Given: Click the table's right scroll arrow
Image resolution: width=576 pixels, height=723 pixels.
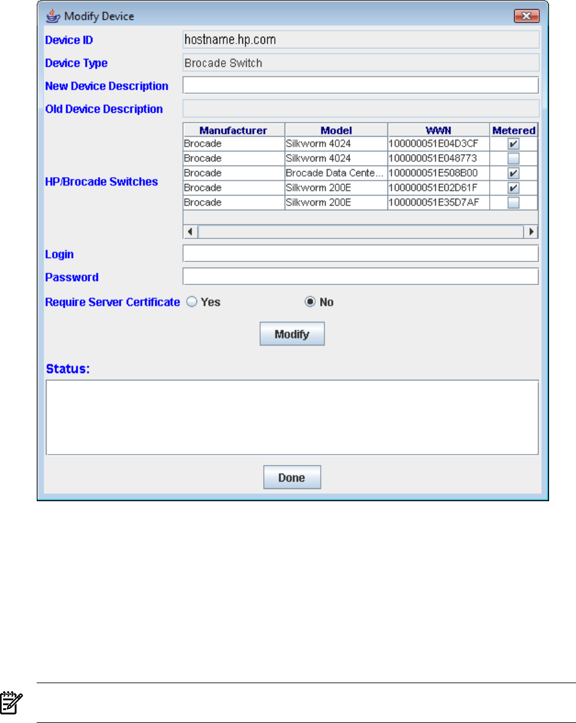Looking at the screenshot, I should click(x=531, y=232).
